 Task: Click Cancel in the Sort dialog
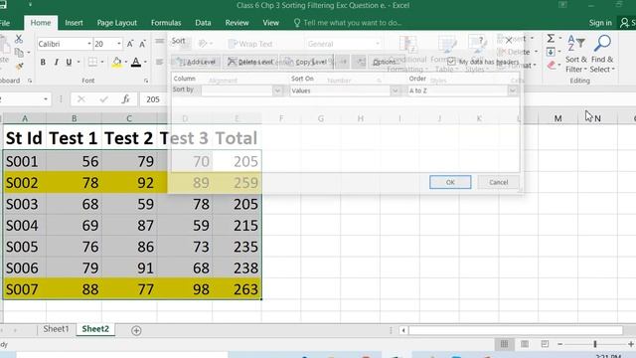499,182
